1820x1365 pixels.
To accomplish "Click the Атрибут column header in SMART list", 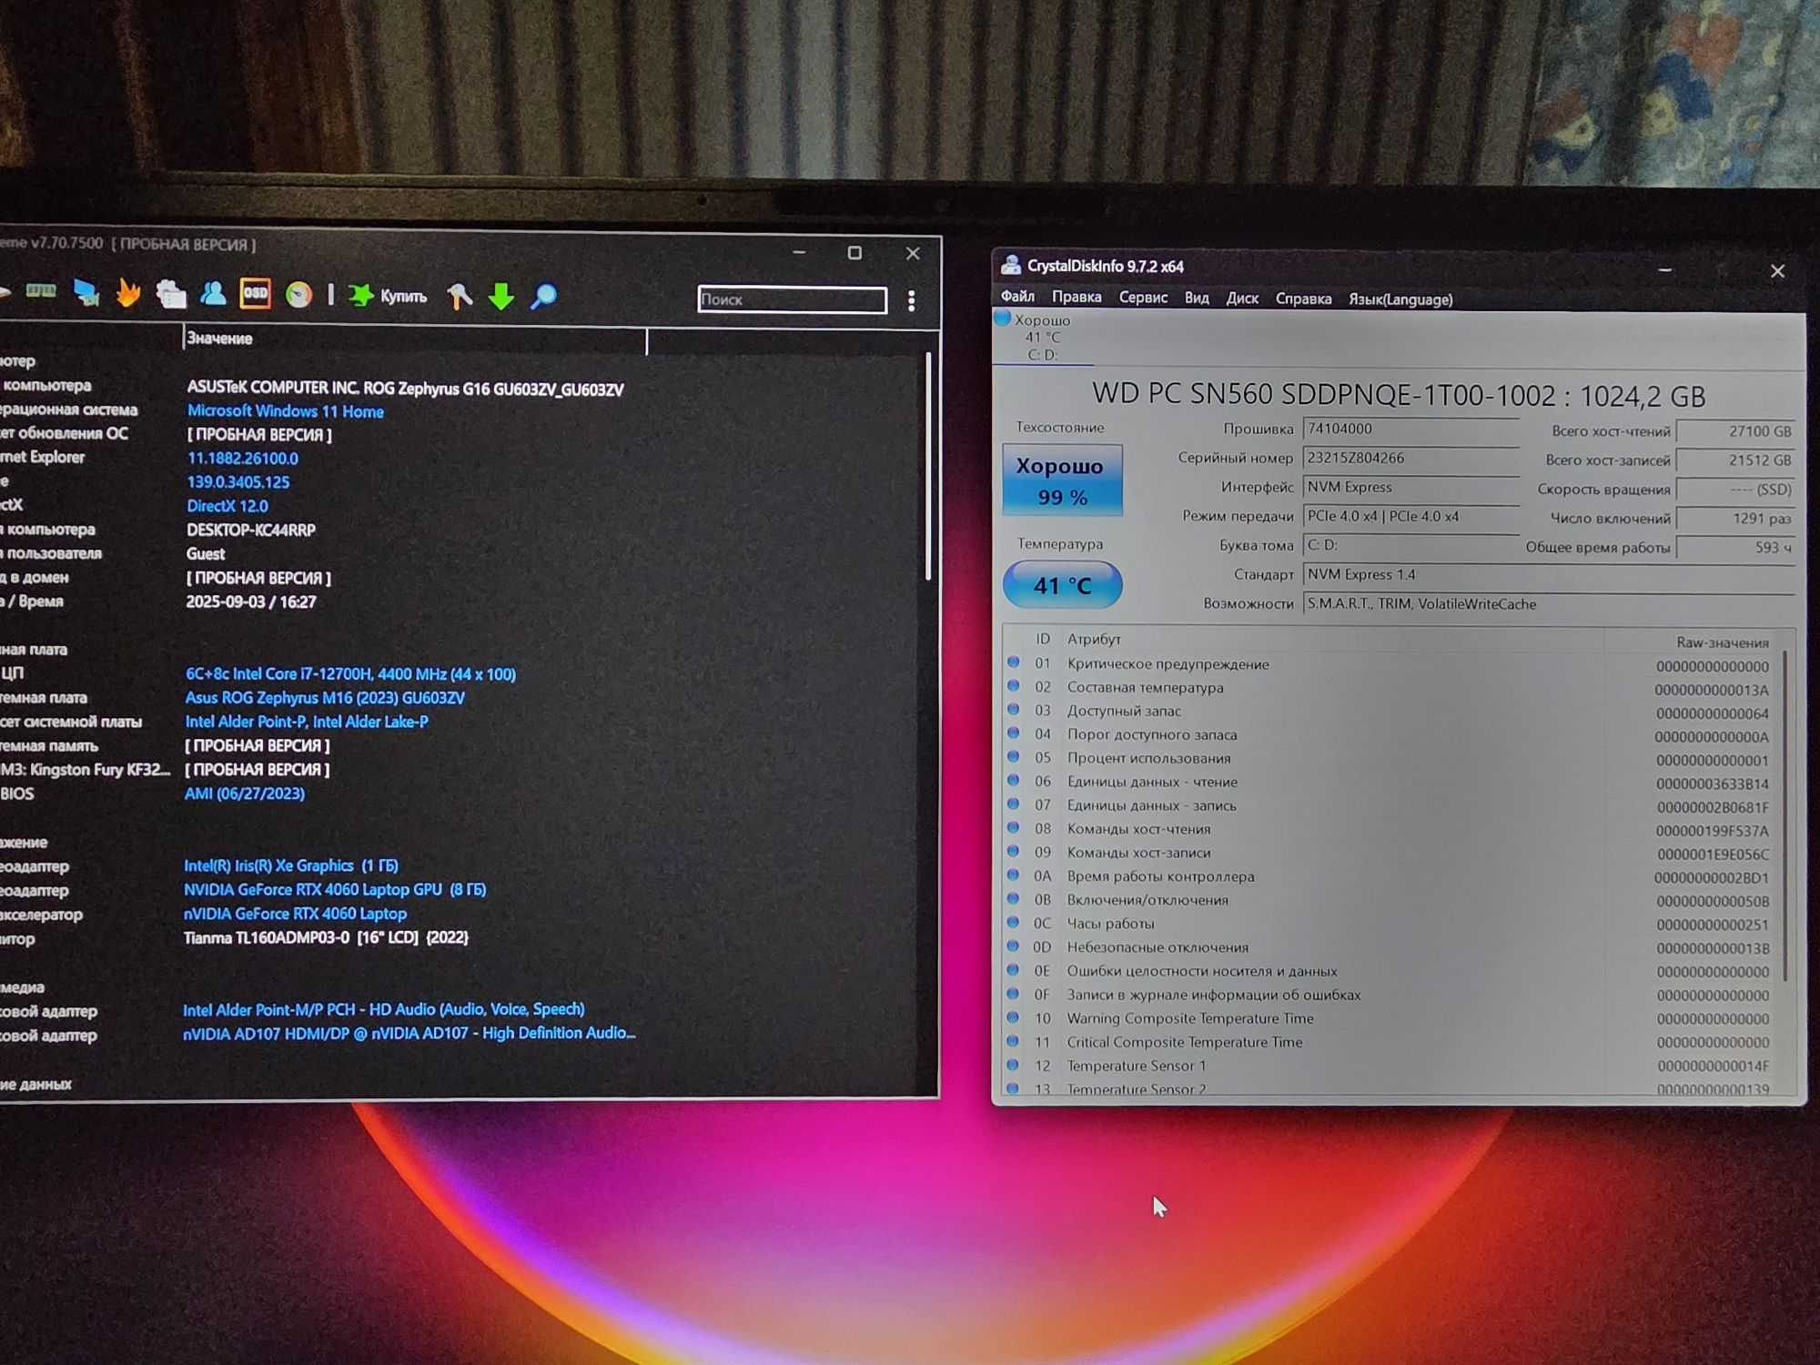I will click(x=1094, y=640).
